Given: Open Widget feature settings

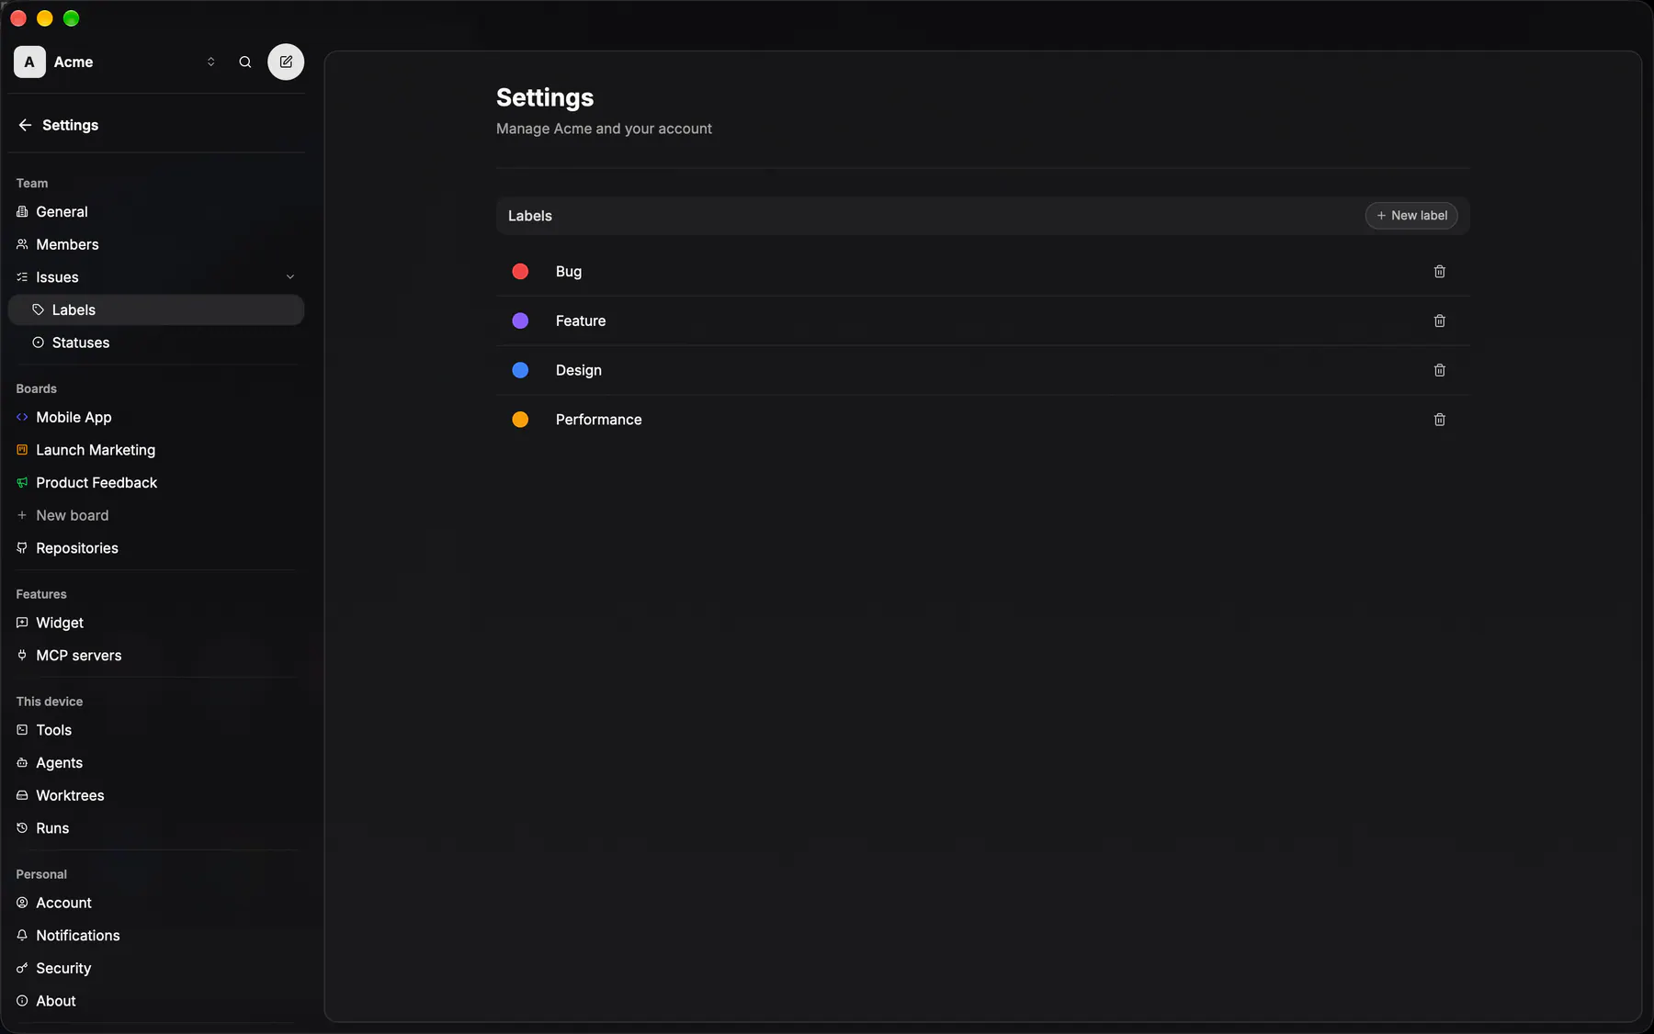Looking at the screenshot, I should coord(156,624).
